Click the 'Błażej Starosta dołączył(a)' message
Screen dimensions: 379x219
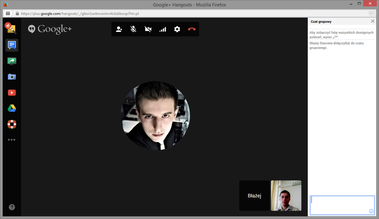coord(337,45)
